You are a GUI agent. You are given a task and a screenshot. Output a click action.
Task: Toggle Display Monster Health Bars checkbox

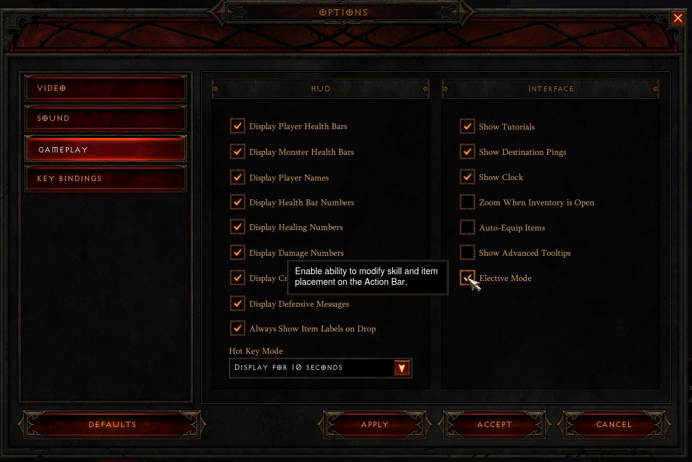[238, 152]
